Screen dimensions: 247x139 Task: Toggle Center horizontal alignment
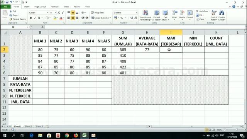tap(73, 18)
